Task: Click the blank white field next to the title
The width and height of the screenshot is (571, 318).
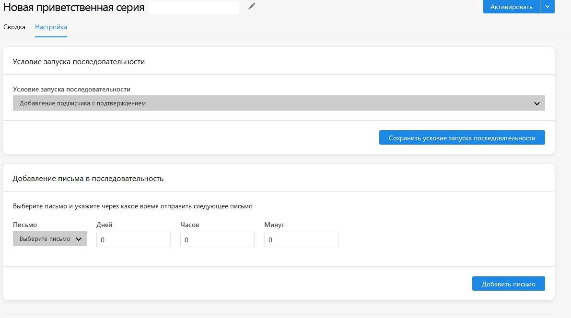Action: [194, 8]
